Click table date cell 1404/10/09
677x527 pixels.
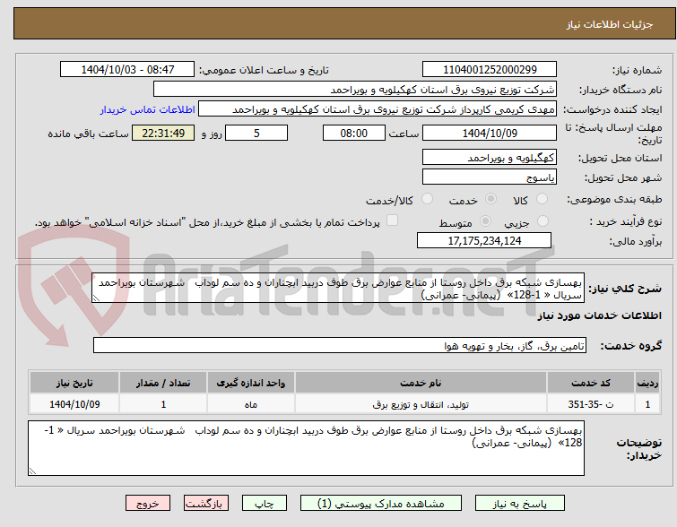click(x=74, y=404)
